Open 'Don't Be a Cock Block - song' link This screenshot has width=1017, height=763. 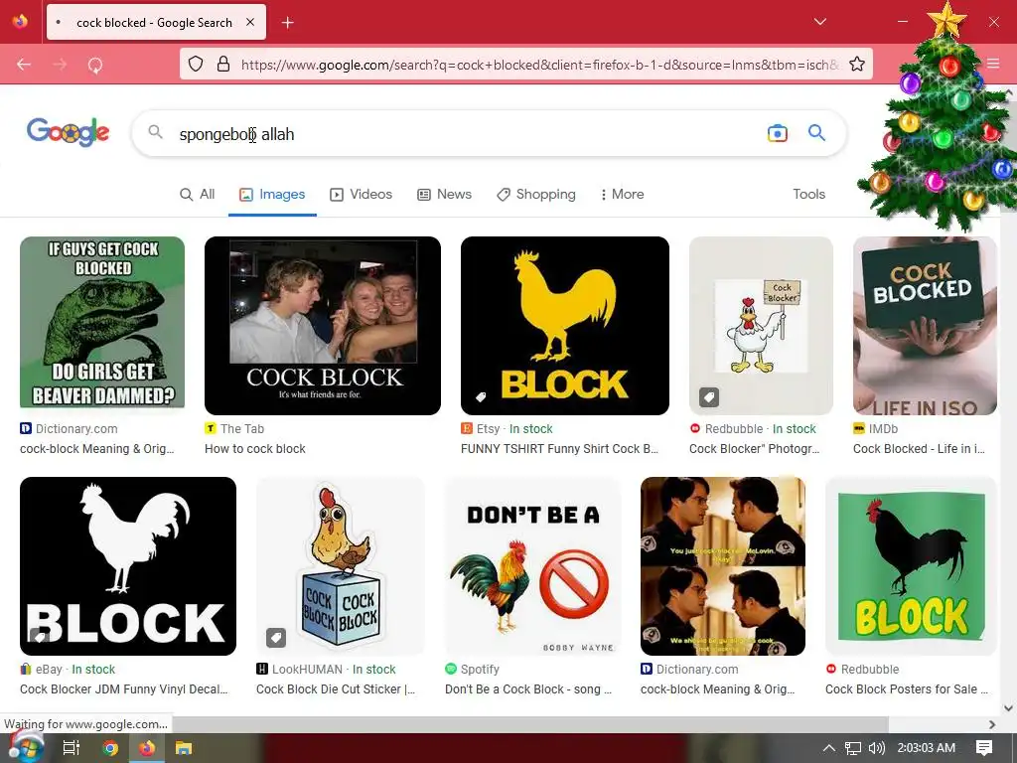pyautogui.click(x=528, y=689)
